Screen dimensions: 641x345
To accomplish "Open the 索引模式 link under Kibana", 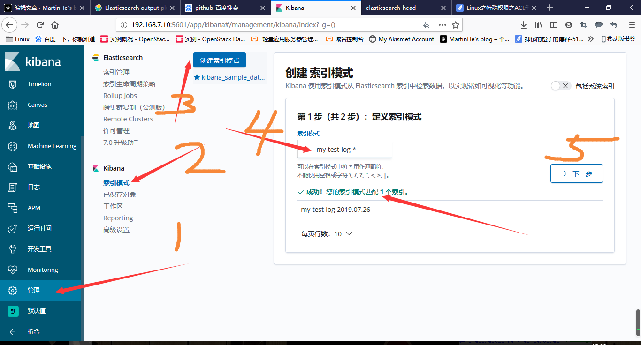I will 116,183.
